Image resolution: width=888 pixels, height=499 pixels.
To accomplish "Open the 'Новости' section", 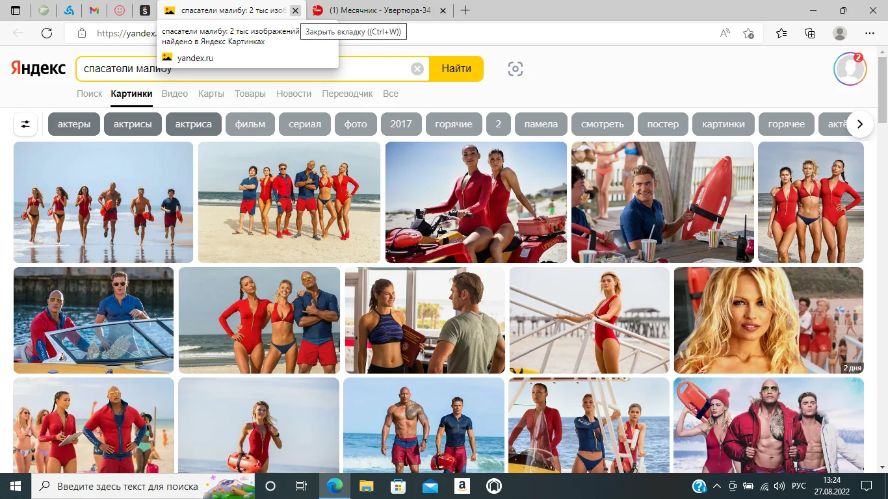I will (294, 94).
